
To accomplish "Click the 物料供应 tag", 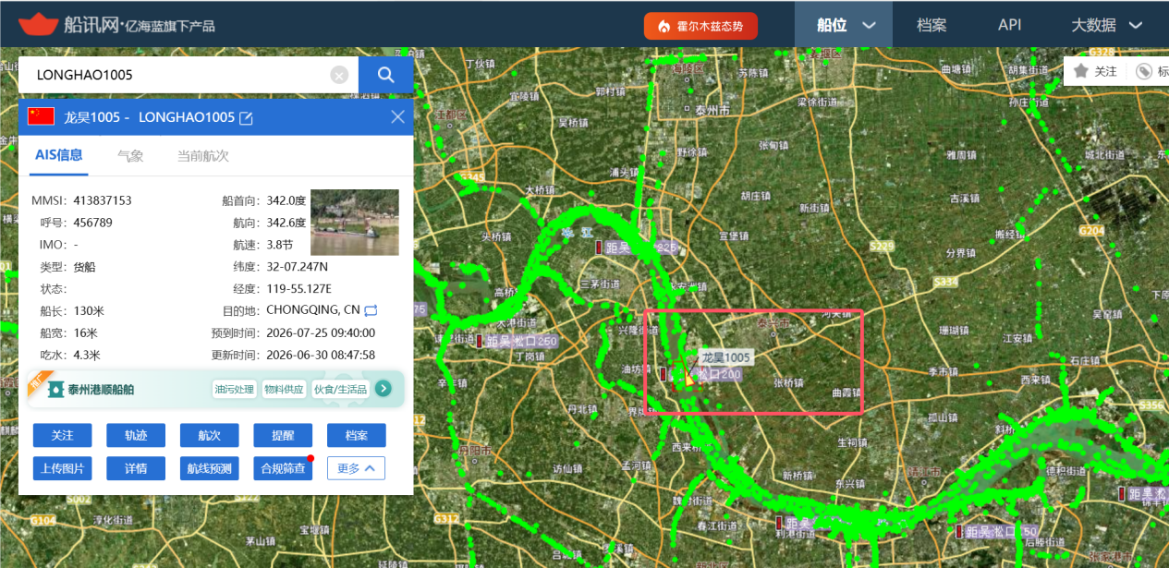I will (284, 389).
